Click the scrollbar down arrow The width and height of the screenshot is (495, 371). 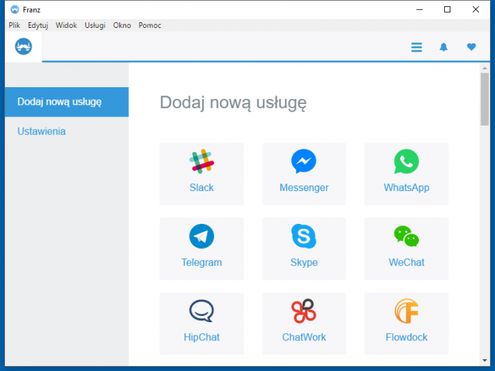[485, 361]
